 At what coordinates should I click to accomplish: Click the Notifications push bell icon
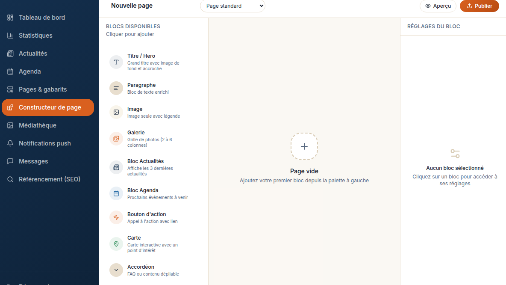(10, 143)
